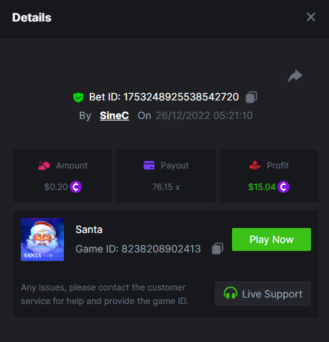
Task: Click the Santa game title
Action: (89, 229)
